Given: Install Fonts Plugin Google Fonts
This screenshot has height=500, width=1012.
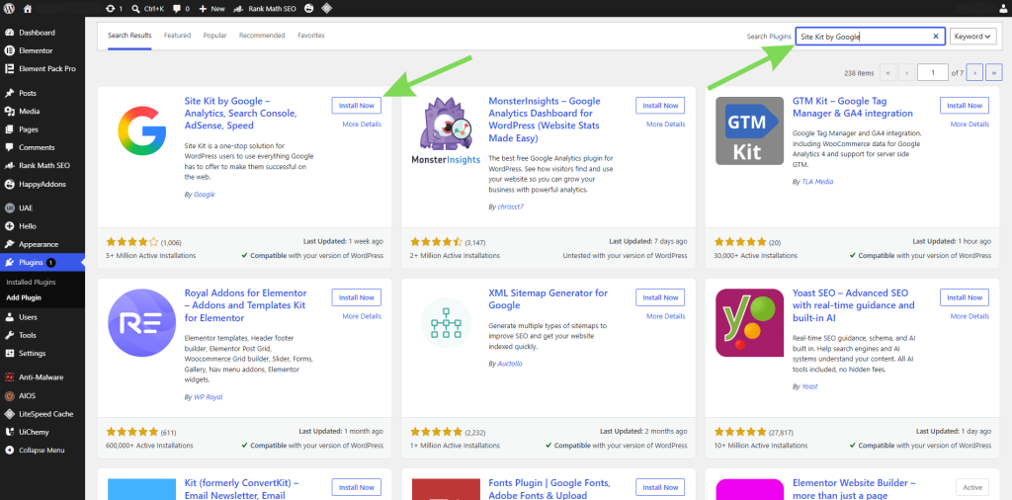Looking at the screenshot, I should tap(660, 487).
